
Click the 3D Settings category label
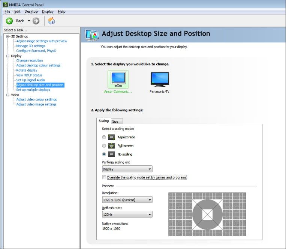tap(19, 36)
